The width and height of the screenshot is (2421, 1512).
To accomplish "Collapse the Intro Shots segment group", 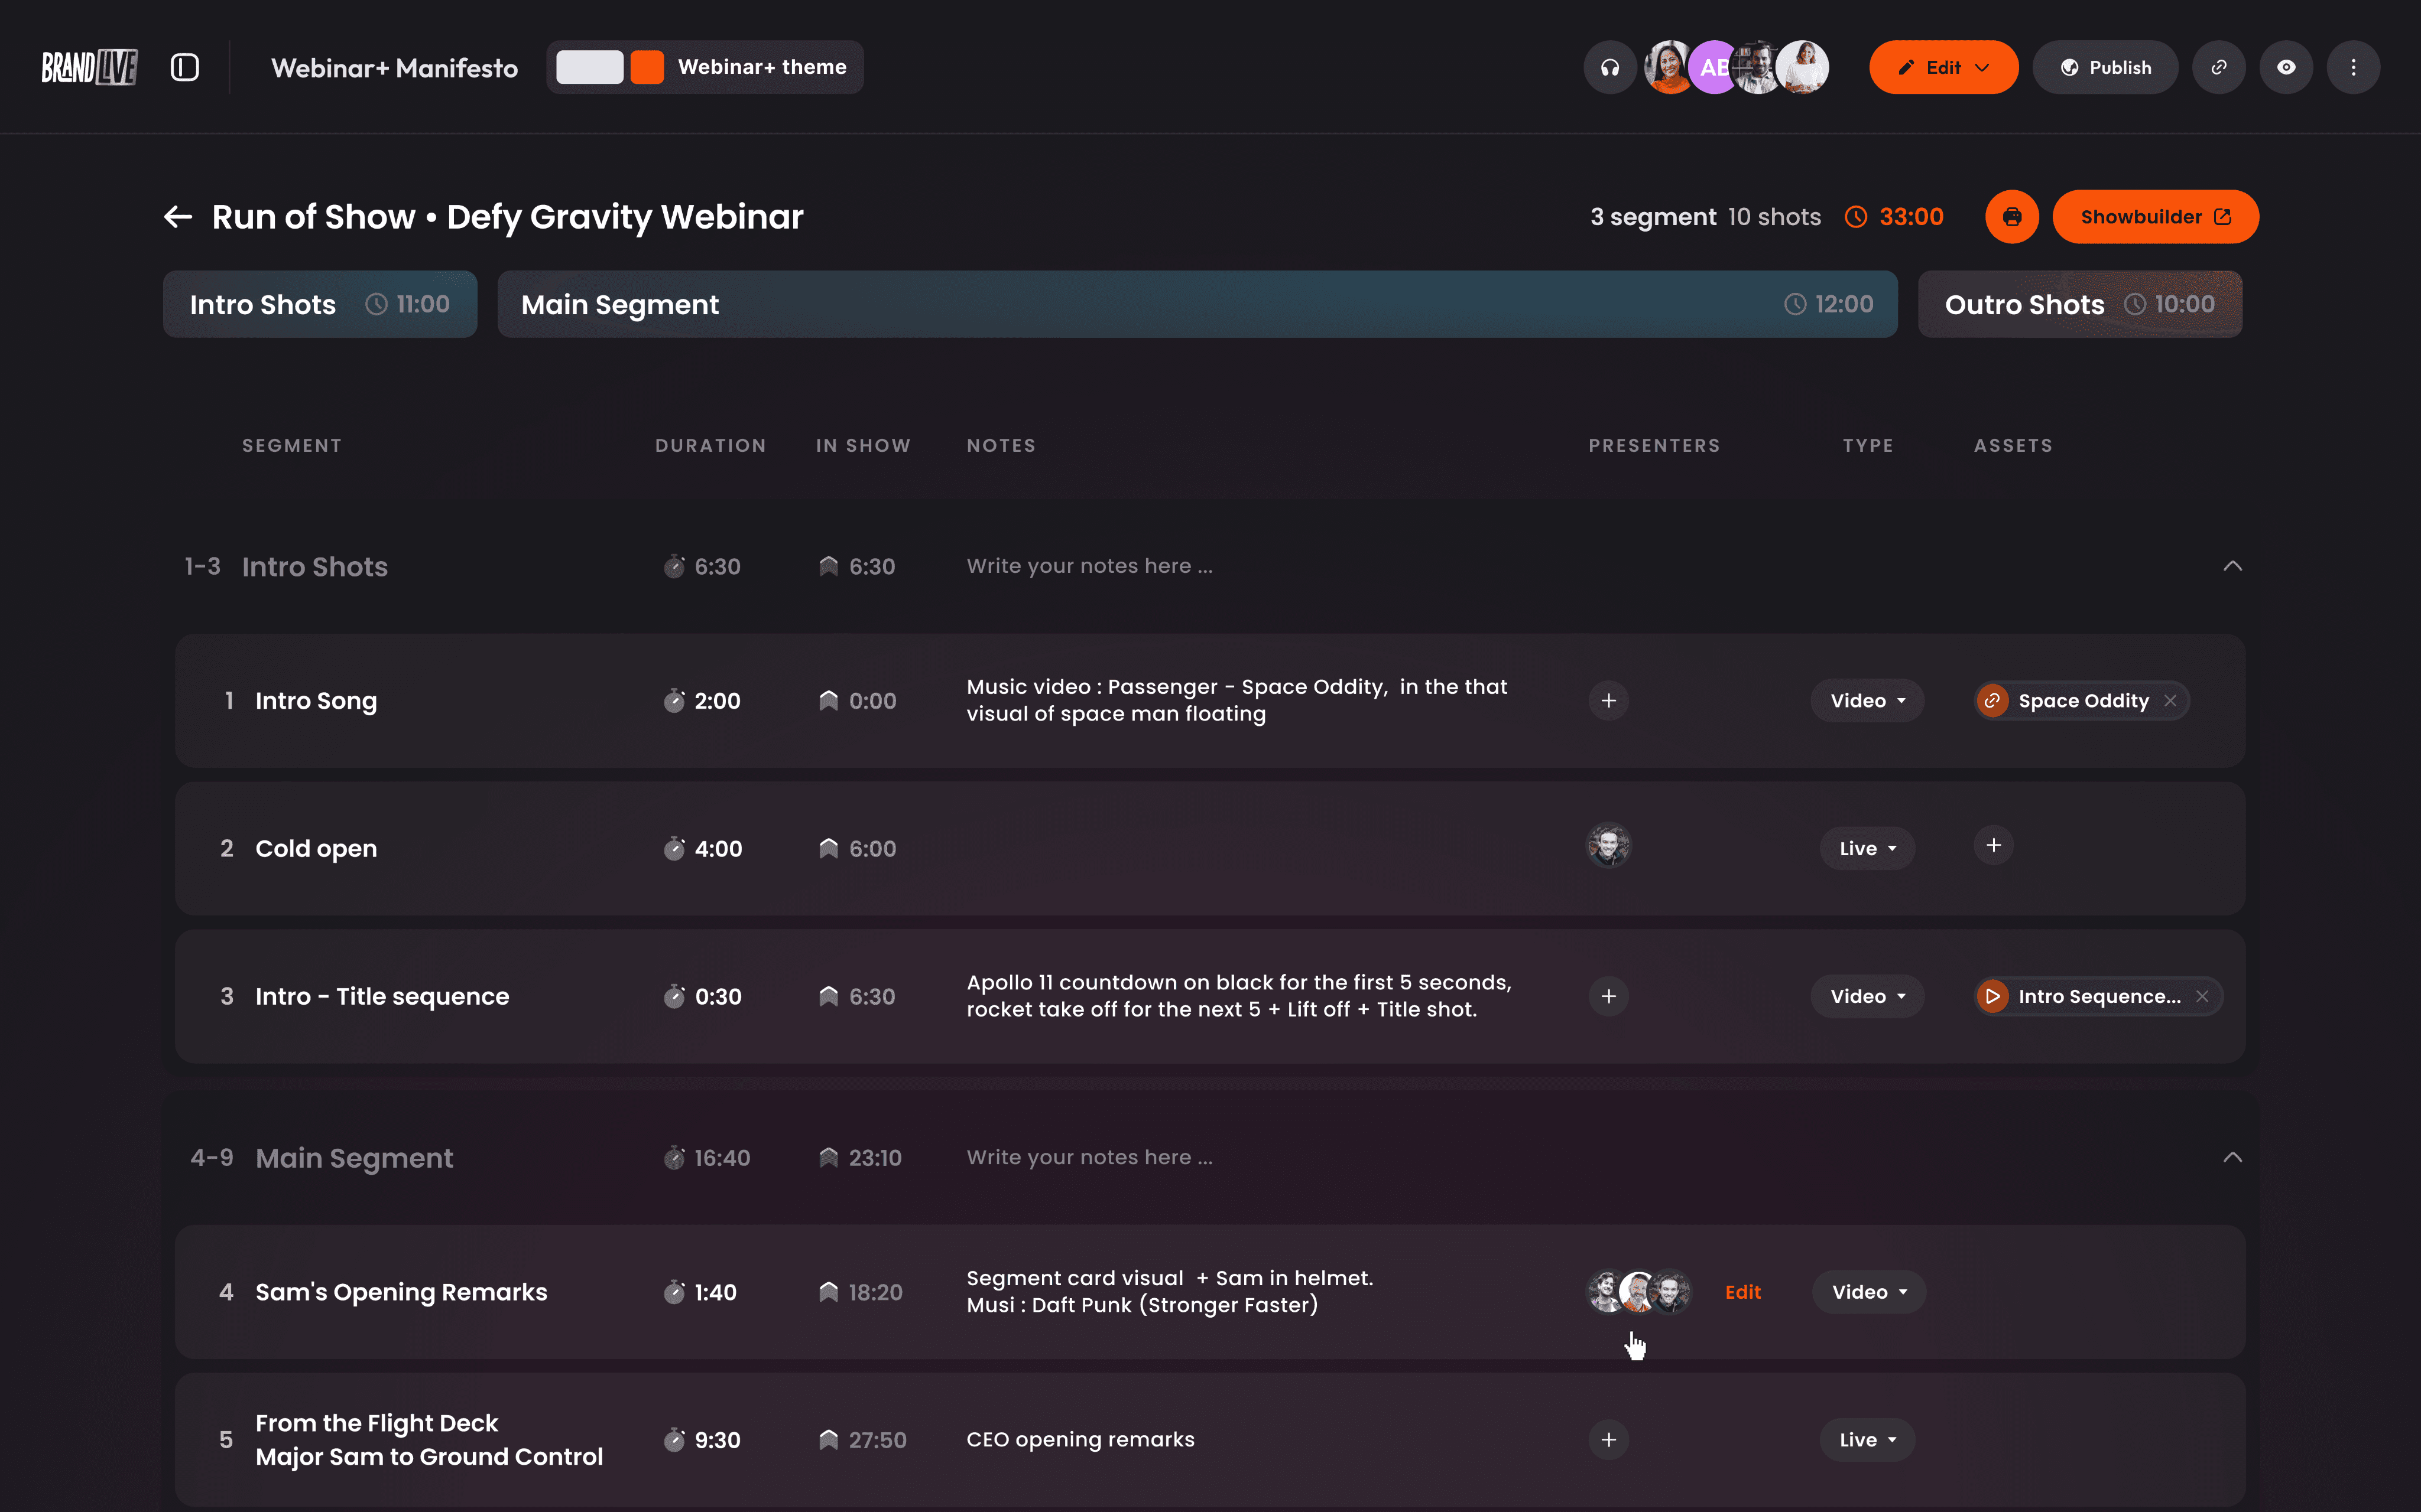I will pos(2232,566).
